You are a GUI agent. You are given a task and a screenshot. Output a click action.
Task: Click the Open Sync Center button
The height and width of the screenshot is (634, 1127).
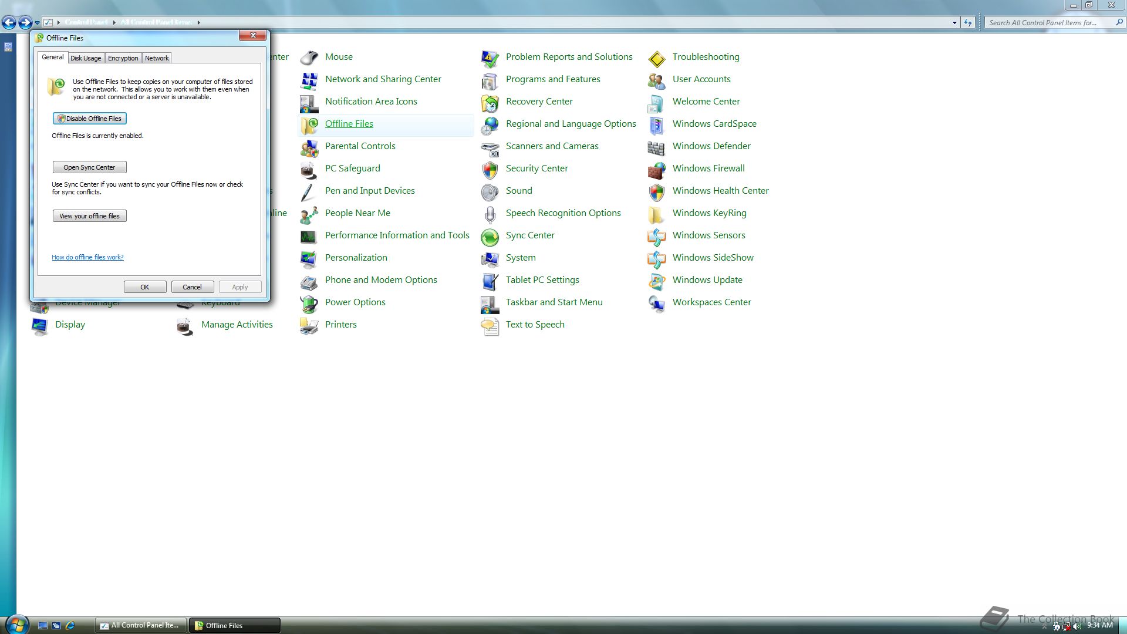pyautogui.click(x=90, y=167)
